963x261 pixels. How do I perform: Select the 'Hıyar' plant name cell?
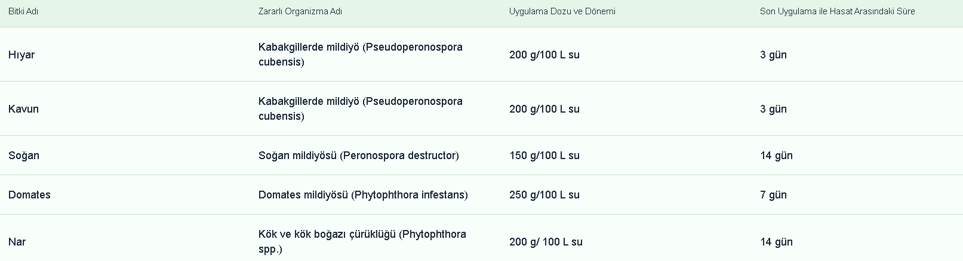coord(21,55)
